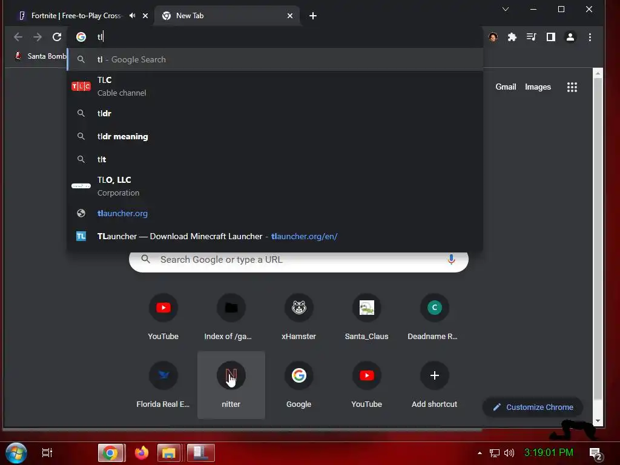Viewport: 620px width, 465px height.
Task: Open Chrome from the taskbar
Action: coord(111,453)
